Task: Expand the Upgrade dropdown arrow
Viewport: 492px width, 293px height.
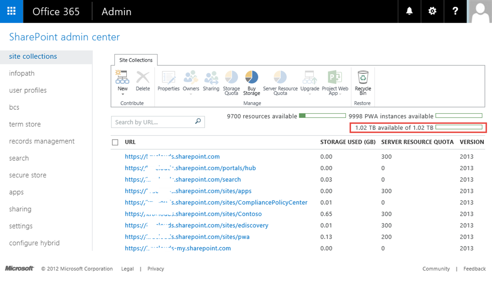Action: 310,94
